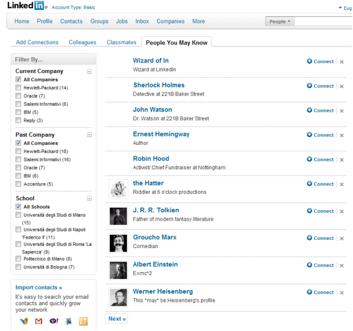Collapse the Current Company filter section
Screen dimensions: 353x331
pyautogui.click(x=89, y=71)
